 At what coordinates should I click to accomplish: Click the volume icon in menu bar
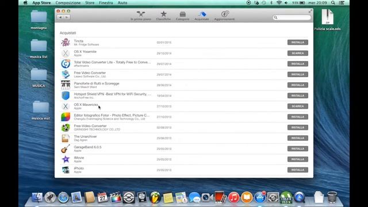tap(286, 3)
